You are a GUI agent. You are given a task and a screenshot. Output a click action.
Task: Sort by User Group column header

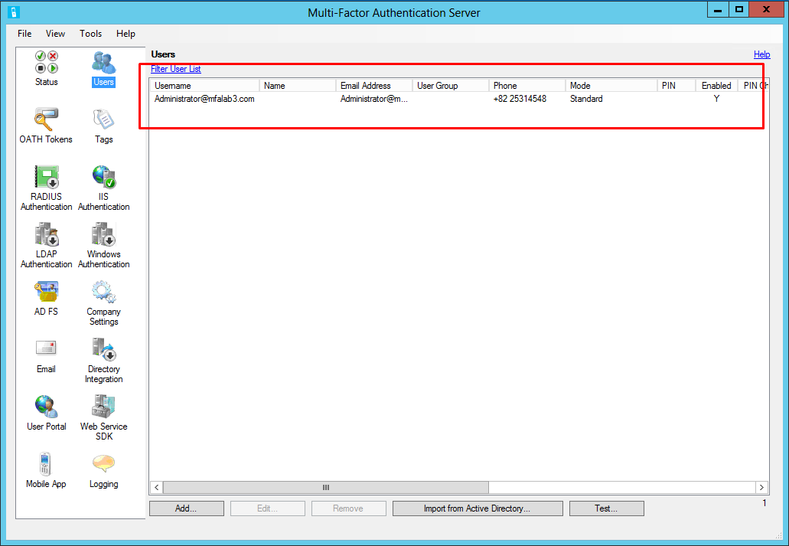[450, 86]
